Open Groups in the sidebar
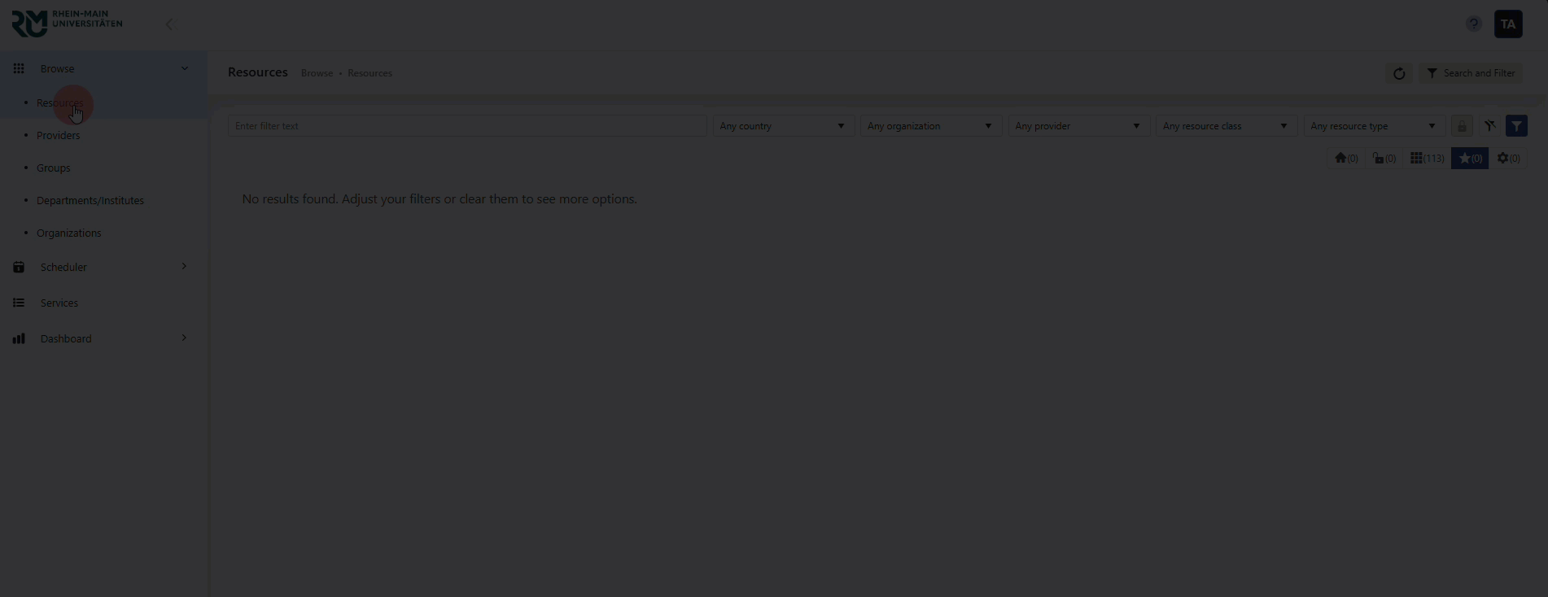Viewport: 1548px width, 597px height. pos(54,168)
